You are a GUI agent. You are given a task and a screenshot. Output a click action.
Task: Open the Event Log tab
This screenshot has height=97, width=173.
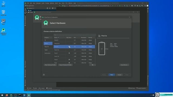(x=132, y=88)
